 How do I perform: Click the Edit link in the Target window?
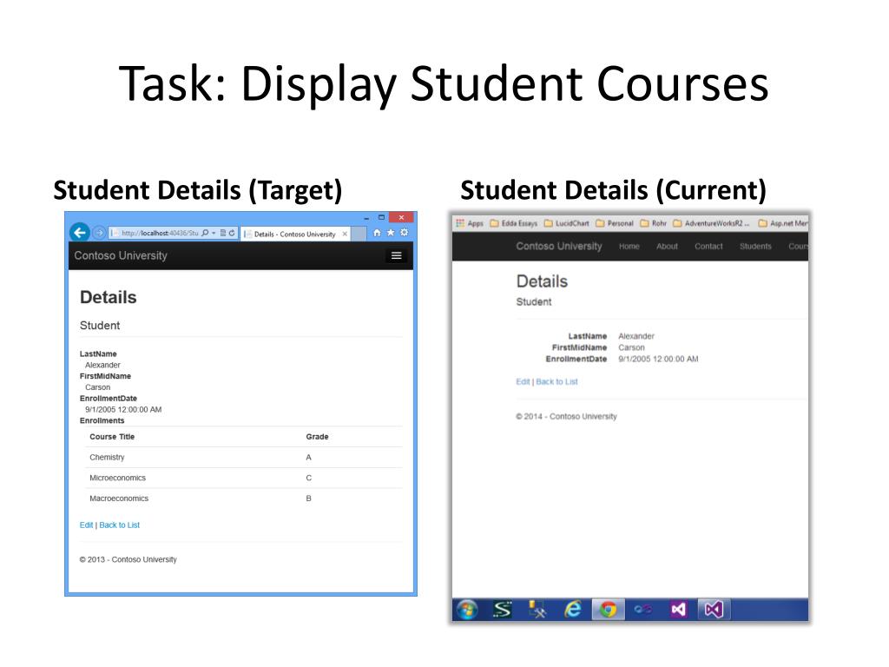(x=86, y=525)
